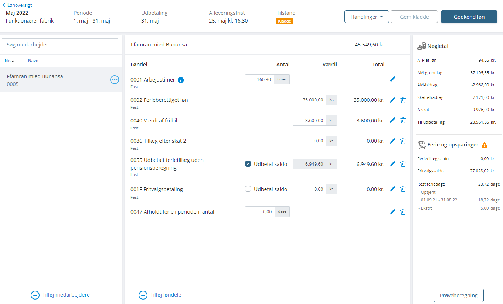Click the plus icon for Tilføj løndele
The width and height of the screenshot is (503, 304).
[143, 295]
